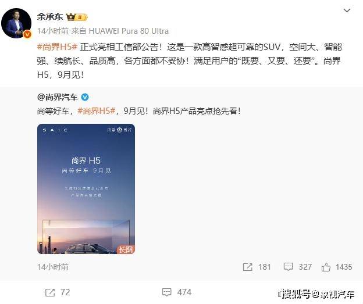Click the 长图 long-image tag
This screenshot has width=363, height=304.
coord(126,249)
